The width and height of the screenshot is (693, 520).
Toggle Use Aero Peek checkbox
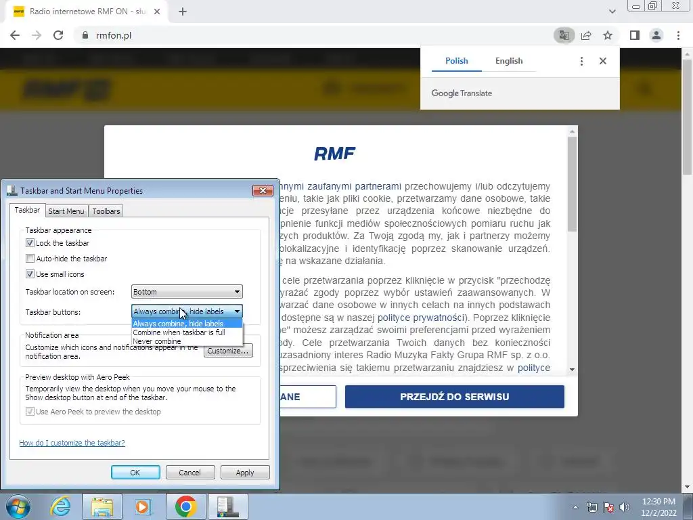point(30,412)
